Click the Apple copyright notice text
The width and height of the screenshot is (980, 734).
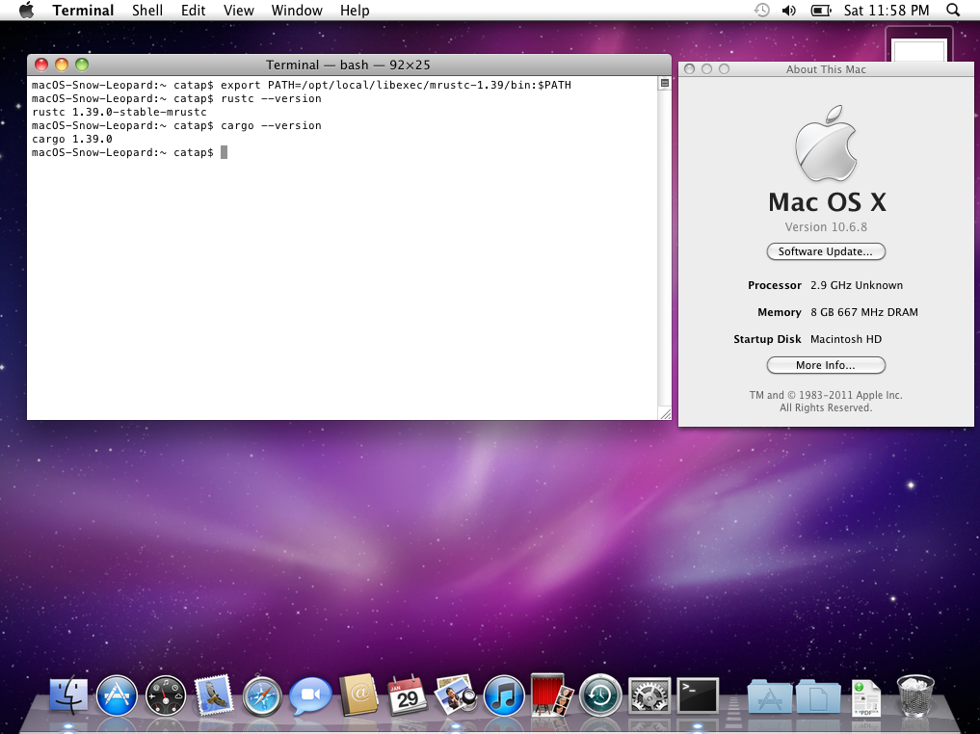pyautogui.click(x=826, y=401)
